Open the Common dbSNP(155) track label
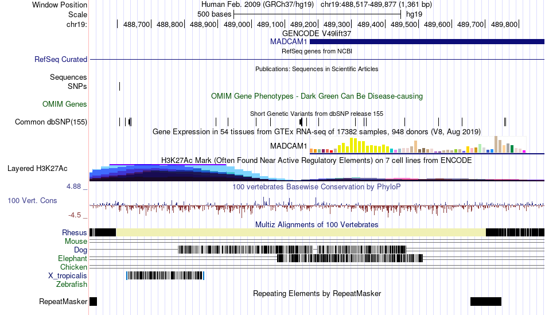The width and height of the screenshot is (545, 315). point(51,122)
